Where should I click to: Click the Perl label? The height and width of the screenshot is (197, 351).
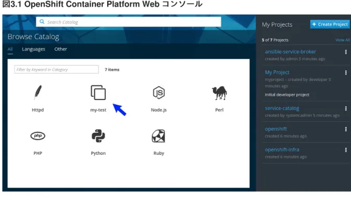click(x=219, y=110)
